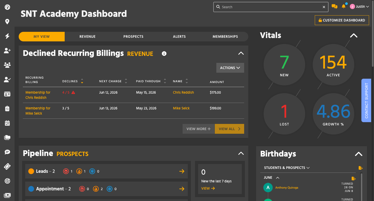Image resolution: width=374 pixels, height=201 pixels.
Task: Open the chat messages icon in header
Action: tap(335, 7)
